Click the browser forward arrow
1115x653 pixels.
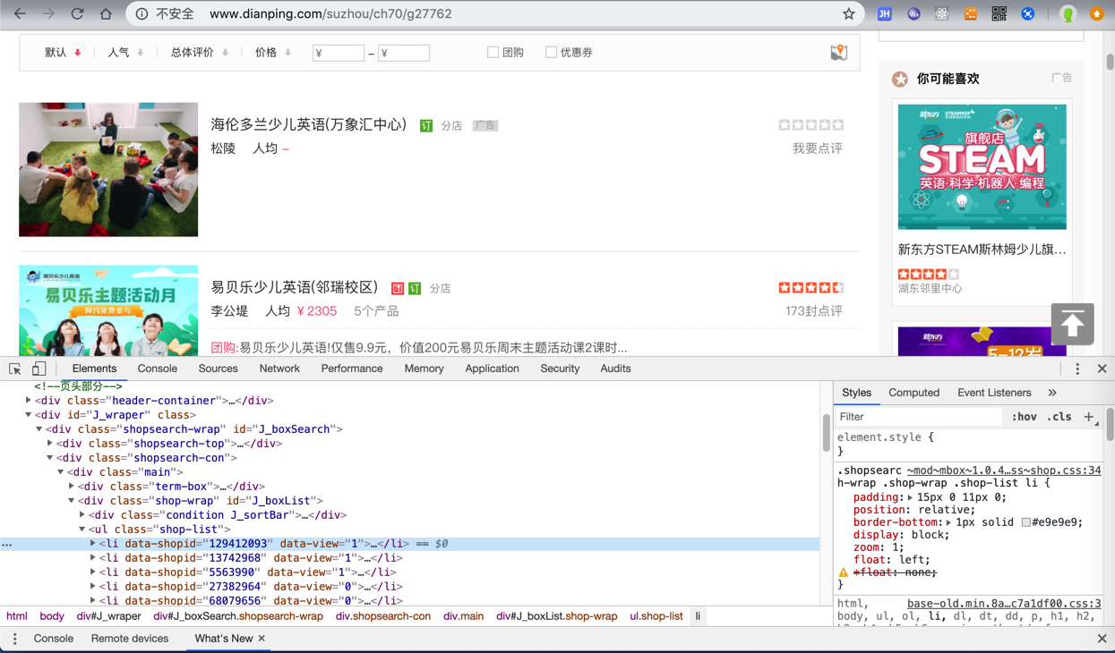click(48, 13)
